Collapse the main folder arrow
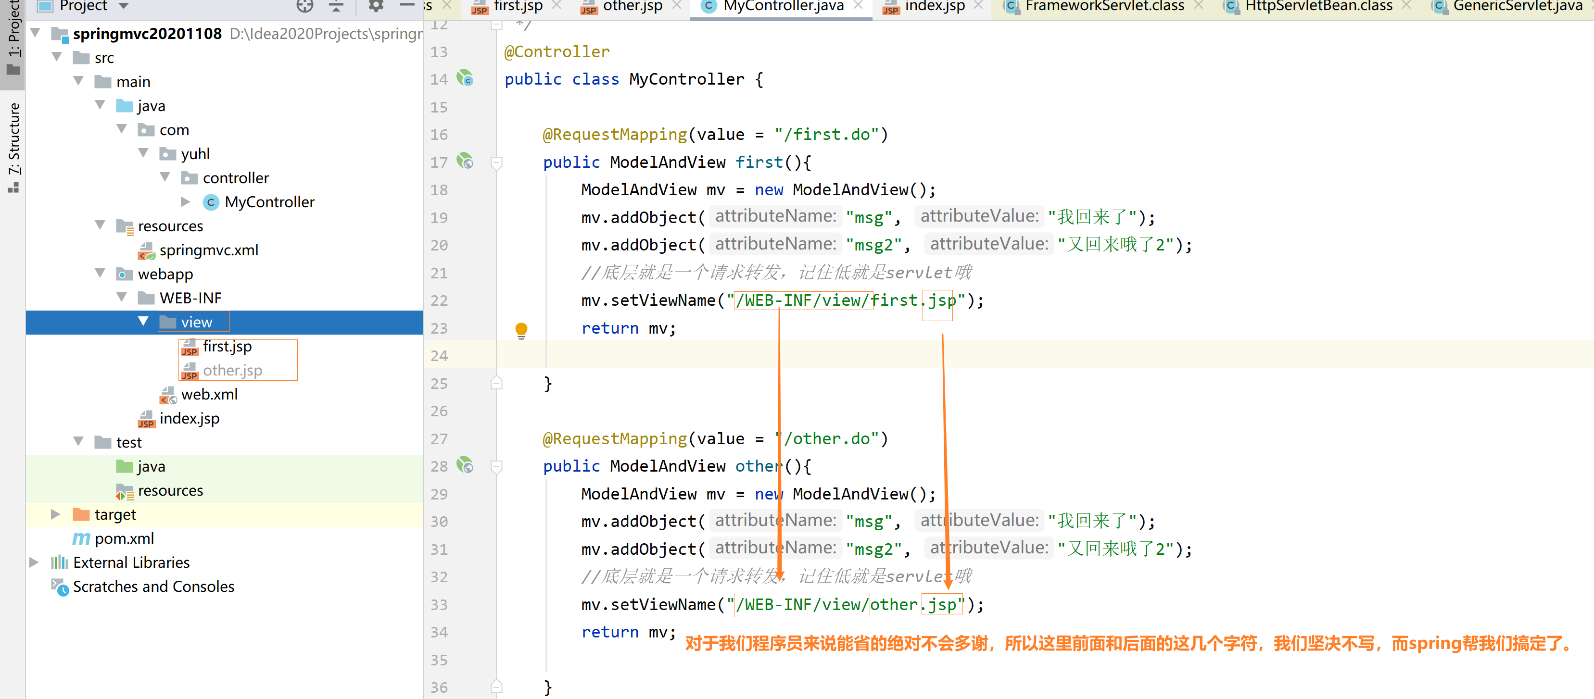1594x699 pixels. pos(78,81)
